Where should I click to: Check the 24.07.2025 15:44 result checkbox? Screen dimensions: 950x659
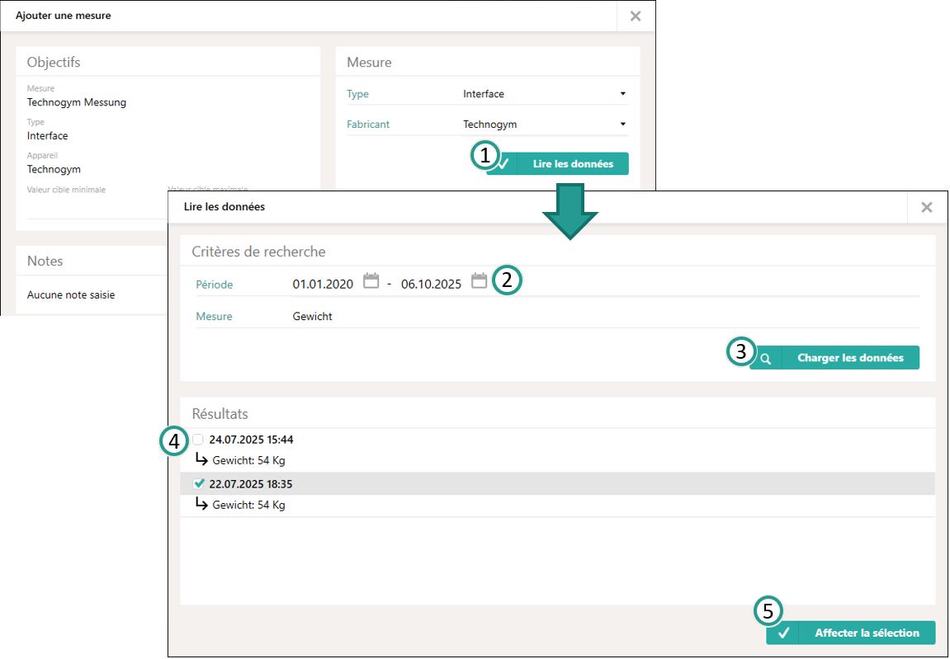click(198, 440)
